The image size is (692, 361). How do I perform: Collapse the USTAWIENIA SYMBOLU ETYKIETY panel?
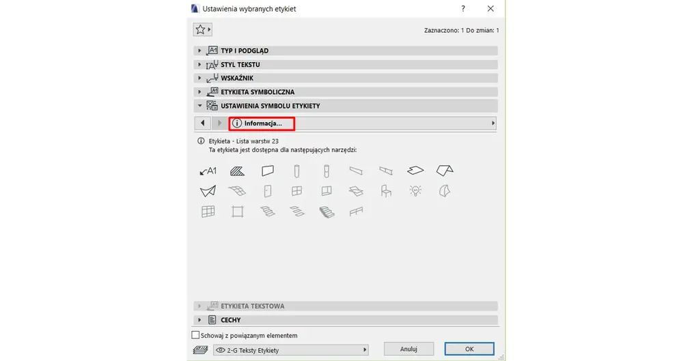346,106
